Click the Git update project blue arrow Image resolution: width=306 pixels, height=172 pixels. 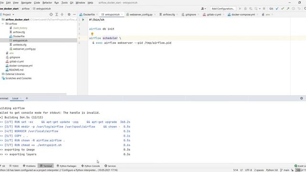click(277, 9)
